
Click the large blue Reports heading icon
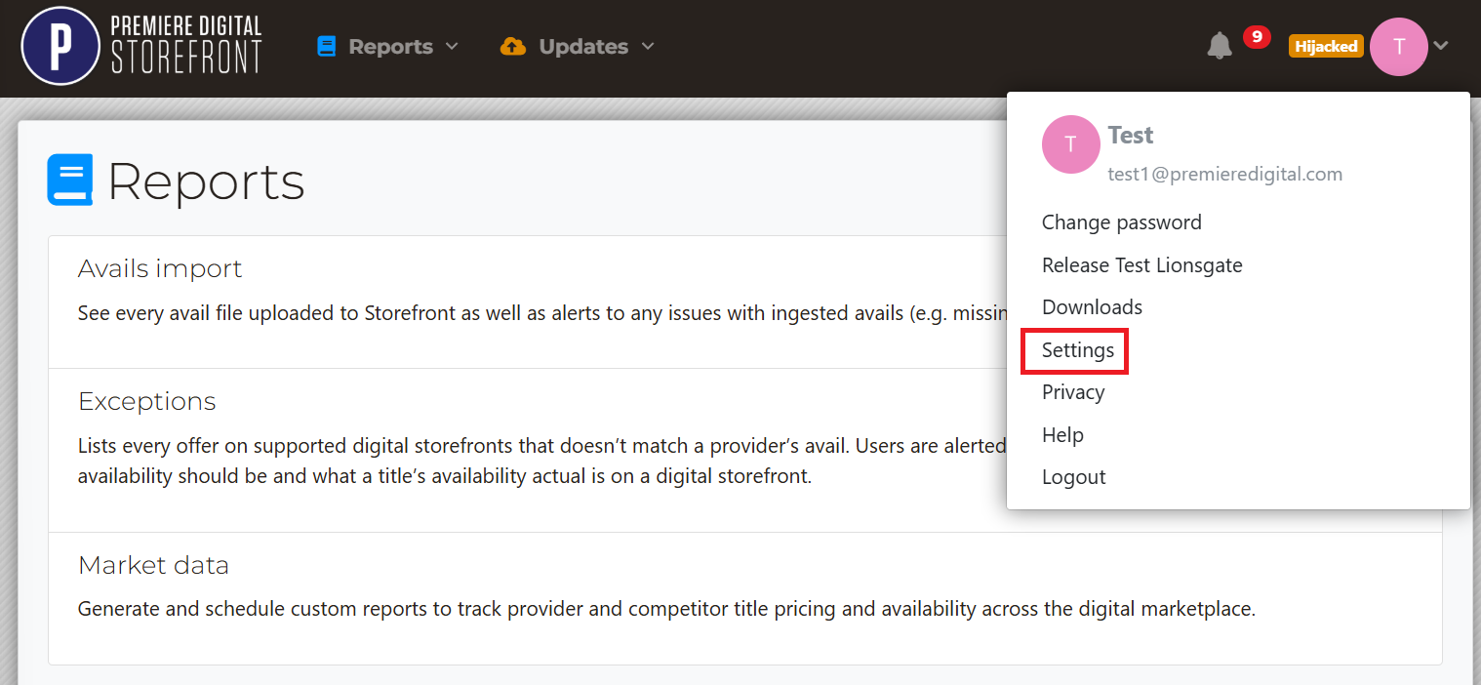[70, 180]
